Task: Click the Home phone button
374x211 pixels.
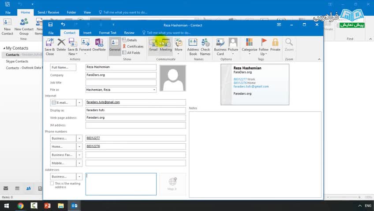Action: click(x=63, y=147)
